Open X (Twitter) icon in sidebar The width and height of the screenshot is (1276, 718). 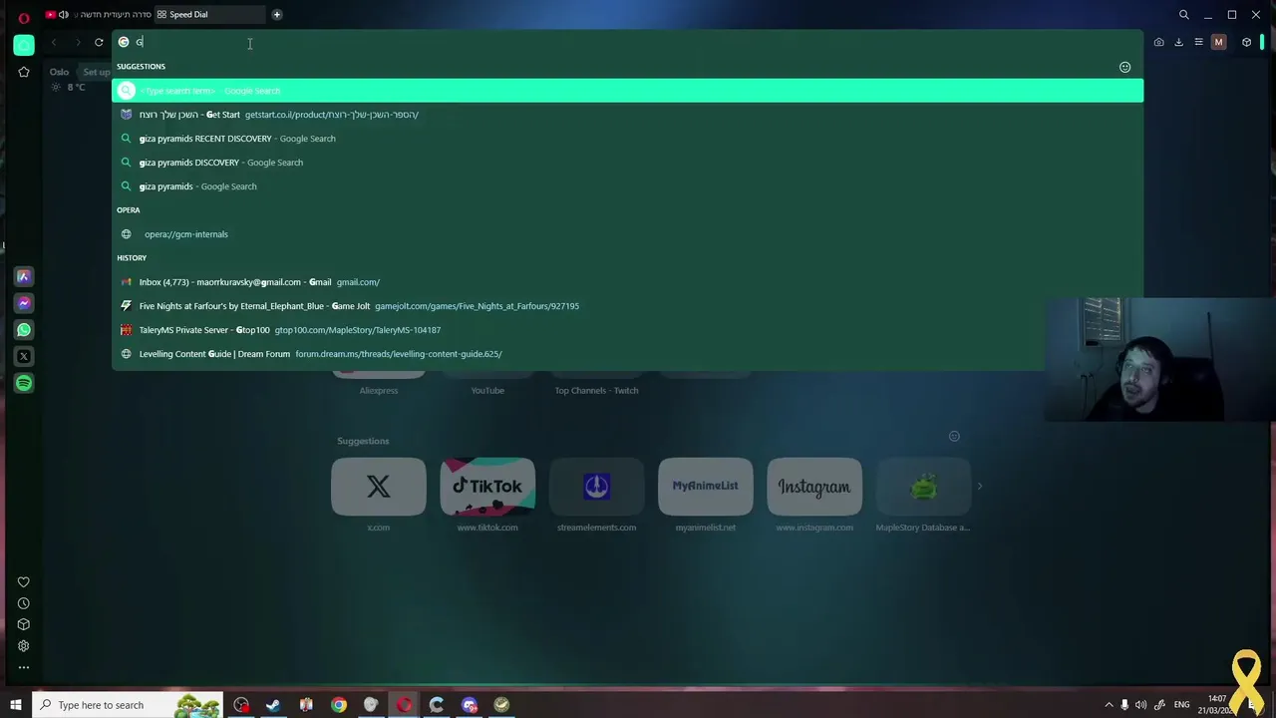point(24,356)
